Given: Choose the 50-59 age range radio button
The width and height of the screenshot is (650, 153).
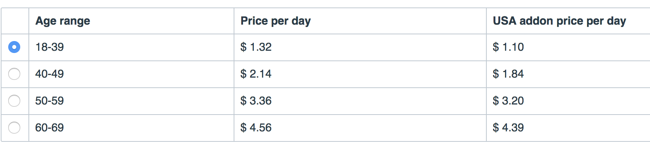Looking at the screenshot, I should (x=14, y=101).
